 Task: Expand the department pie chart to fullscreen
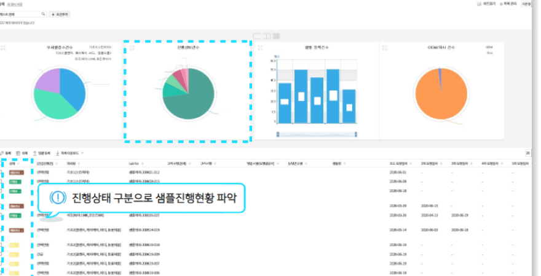click(4, 47)
